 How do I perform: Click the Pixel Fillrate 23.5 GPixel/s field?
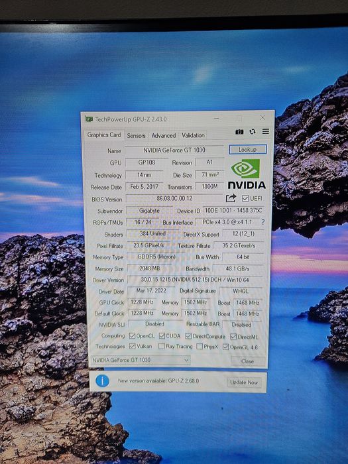[148, 245]
